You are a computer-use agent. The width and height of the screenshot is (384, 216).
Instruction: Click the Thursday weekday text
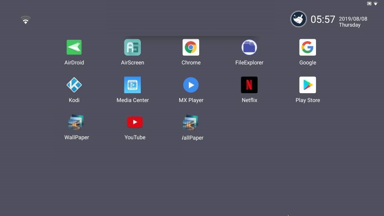[350, 25]
